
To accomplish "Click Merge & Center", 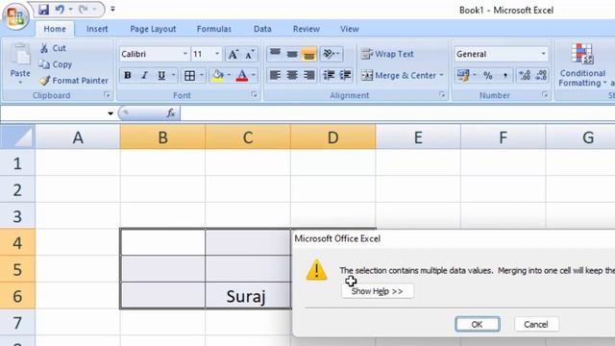I will (x=399, y=75).
